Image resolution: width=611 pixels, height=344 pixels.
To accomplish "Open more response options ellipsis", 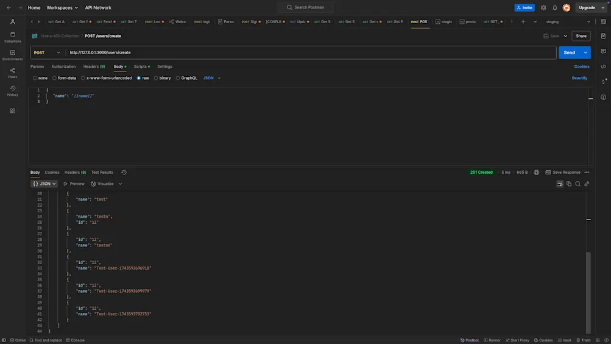I will pyautogui.click(x=587, y=173).
